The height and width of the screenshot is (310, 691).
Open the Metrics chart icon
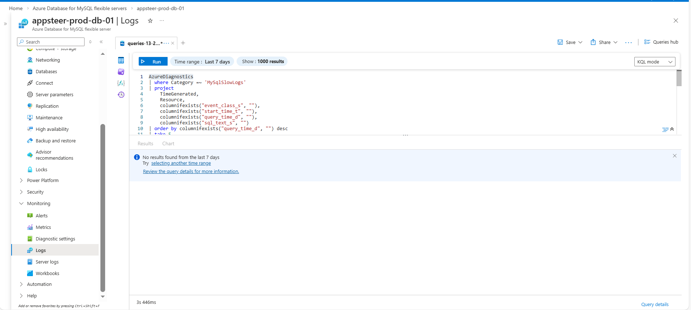[x=30, y=227]
